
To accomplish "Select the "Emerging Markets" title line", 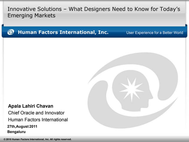I will click(x=31, y=16).
